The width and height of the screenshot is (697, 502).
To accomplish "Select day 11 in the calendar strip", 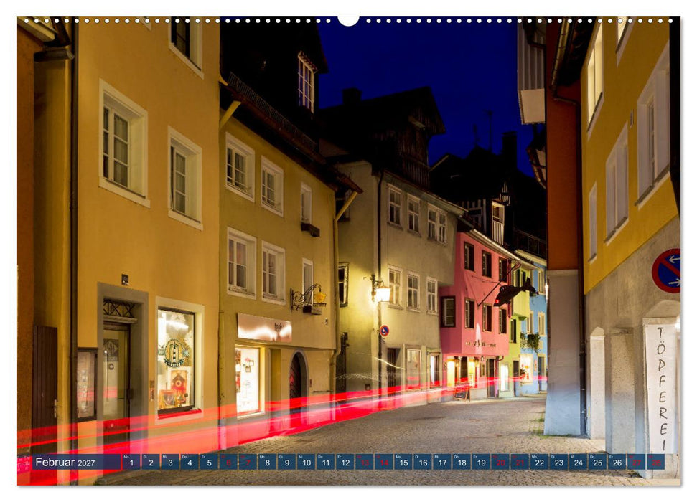I will point(325,462).
